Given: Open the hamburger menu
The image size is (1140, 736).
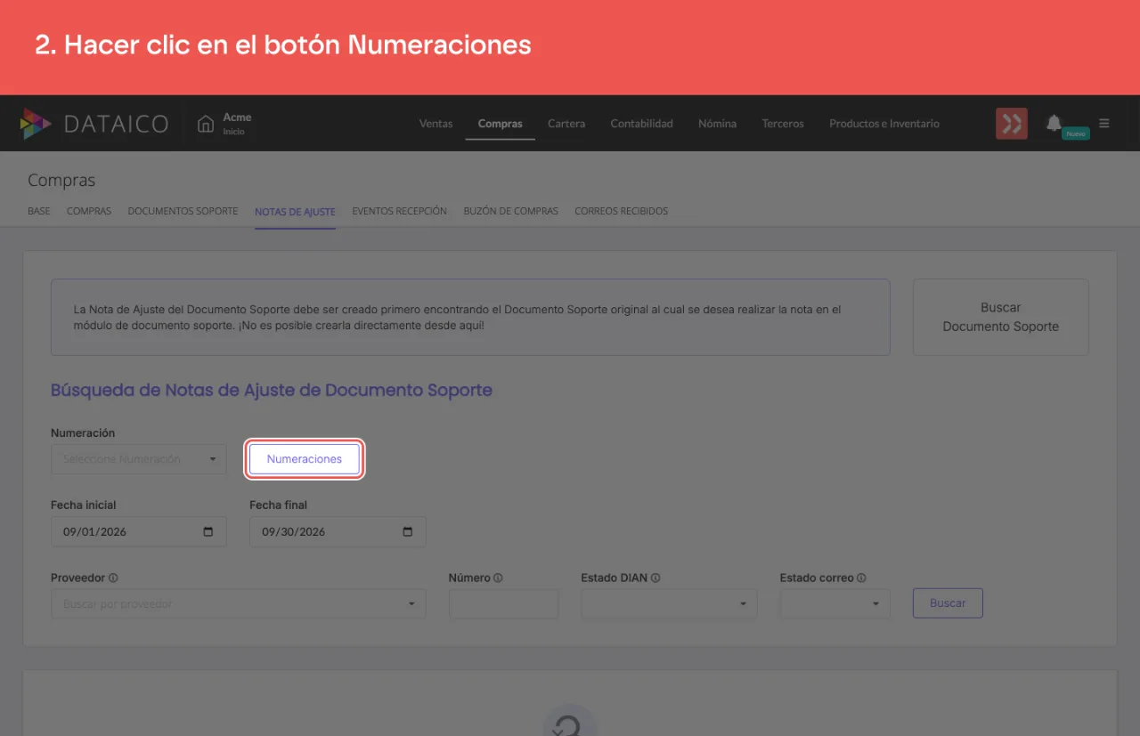Looking at the screenshot, I should [x=1104, y=124].
